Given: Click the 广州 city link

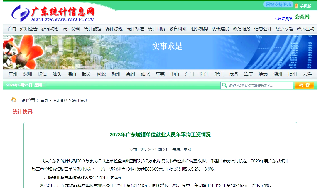Looking at the screenshot, I should click(x=13, y=74).
